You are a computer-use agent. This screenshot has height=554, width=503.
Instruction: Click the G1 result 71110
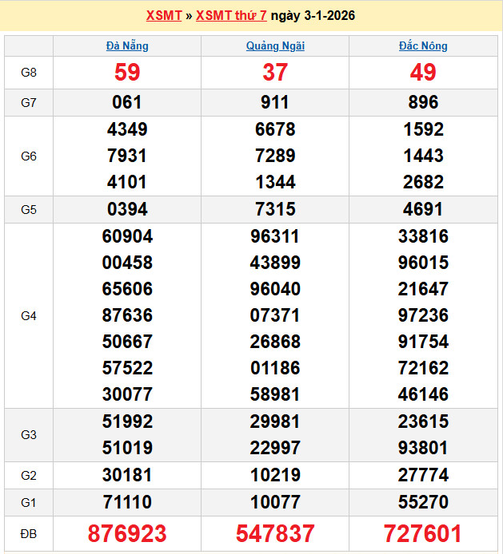(127, 502)
